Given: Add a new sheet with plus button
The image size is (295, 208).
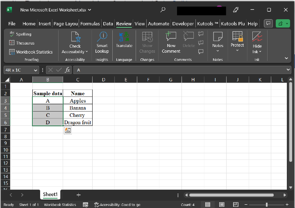Looking at the screenshot, I should (x=79, y=195).
